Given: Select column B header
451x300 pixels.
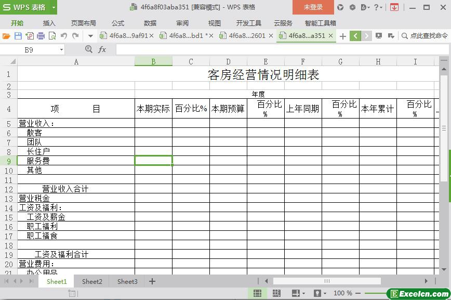Looking at the screenshot, I should coord(154,62).
